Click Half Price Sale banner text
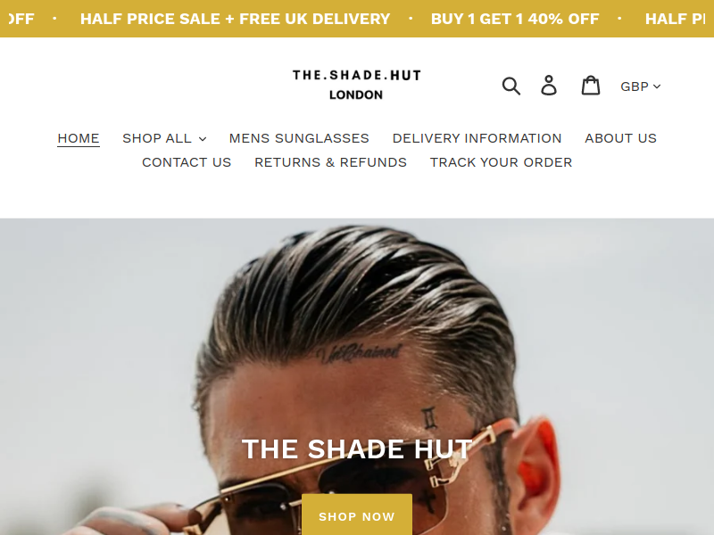This screenshot has height=535, width=714. [x=235, y=19]
